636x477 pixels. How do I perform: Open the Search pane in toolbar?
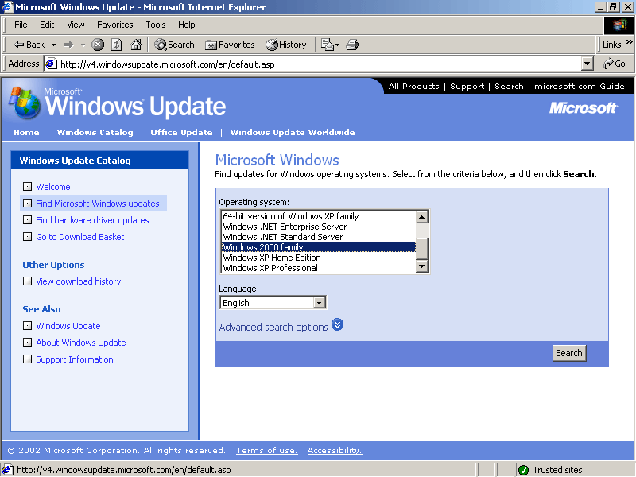coord(174,45)
